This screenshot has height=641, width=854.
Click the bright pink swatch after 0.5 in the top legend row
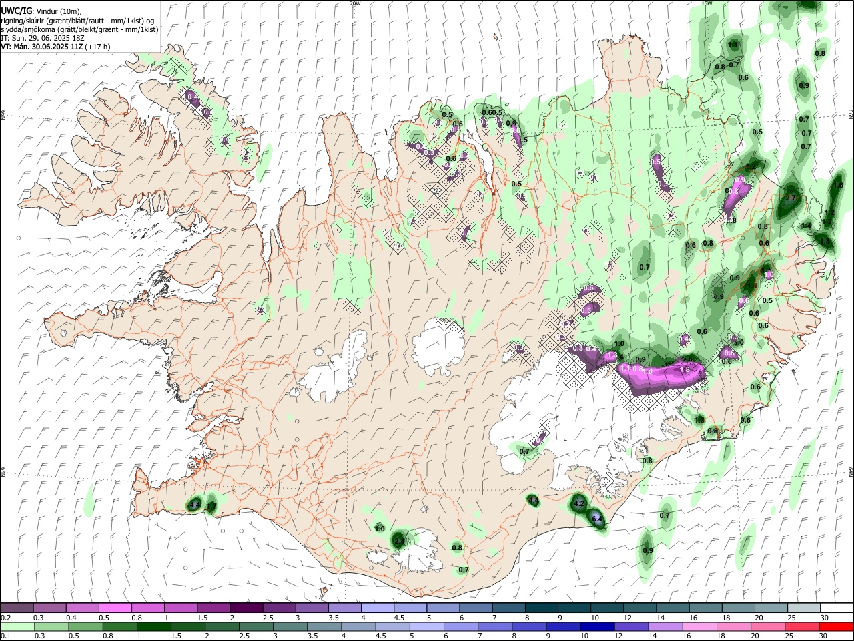point(115,608)
